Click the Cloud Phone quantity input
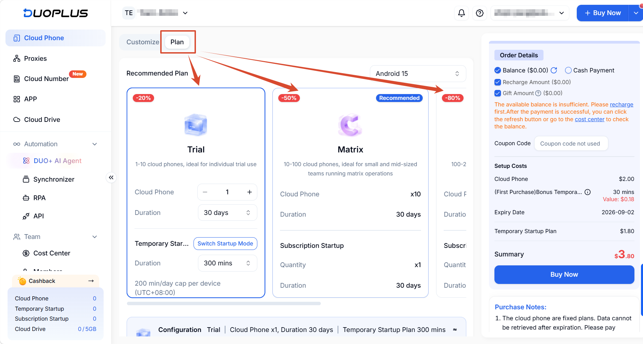This screenshot has height=344, width=643. point(227,192)
